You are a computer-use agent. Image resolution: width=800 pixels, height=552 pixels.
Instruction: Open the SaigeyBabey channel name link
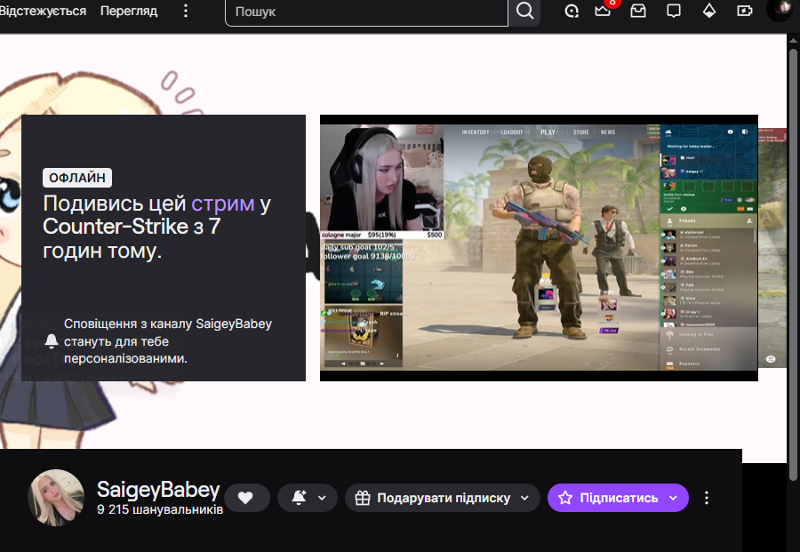(x=158, y=490)
